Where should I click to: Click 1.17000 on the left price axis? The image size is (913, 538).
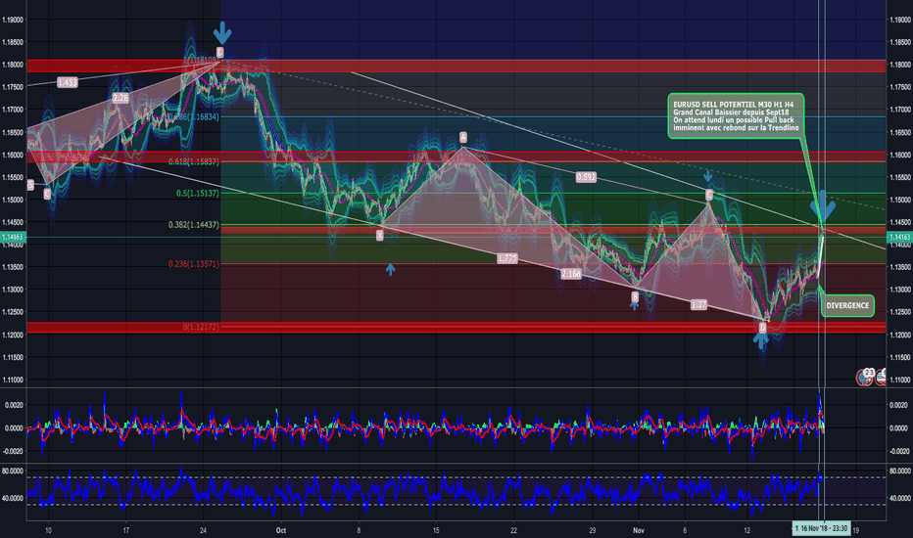click(13, 110)
